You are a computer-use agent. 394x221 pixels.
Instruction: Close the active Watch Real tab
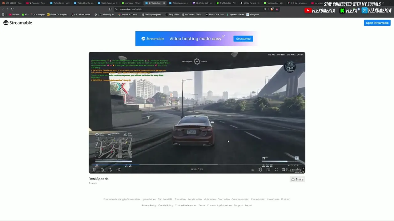click(164, 3)
